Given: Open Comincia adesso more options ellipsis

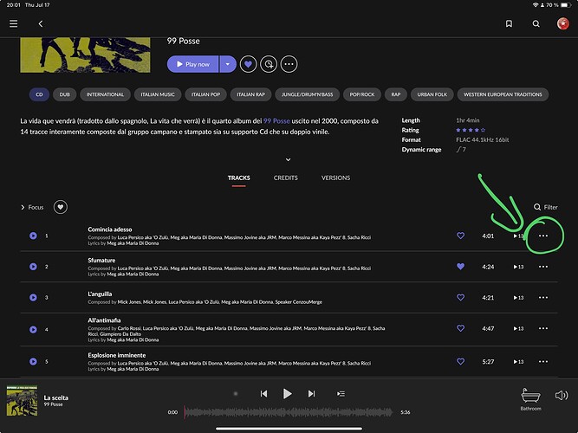Looking at the screenshot, I should (543, 236).
